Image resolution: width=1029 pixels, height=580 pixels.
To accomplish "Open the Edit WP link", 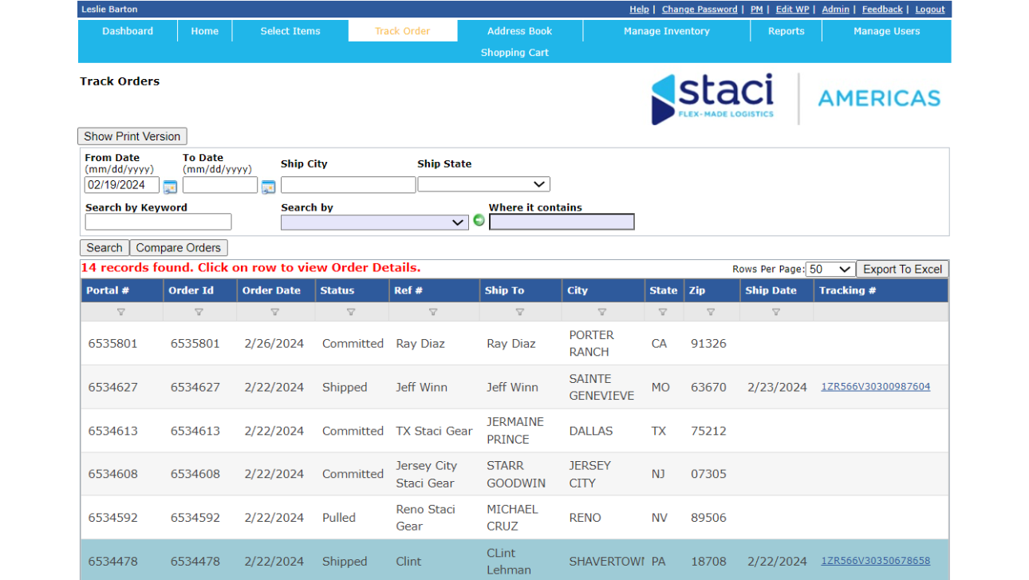I will (792, 10).
